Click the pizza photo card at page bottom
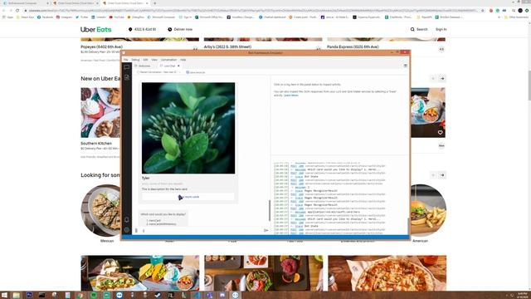The width and height of the screenshot is (531, 299). click(387, 273)
